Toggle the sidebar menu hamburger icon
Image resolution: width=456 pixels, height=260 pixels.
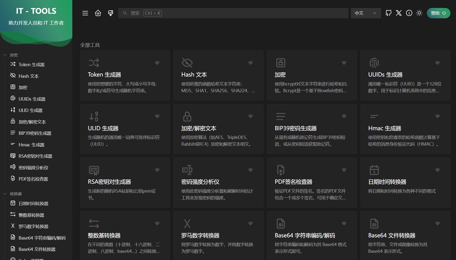85,13
